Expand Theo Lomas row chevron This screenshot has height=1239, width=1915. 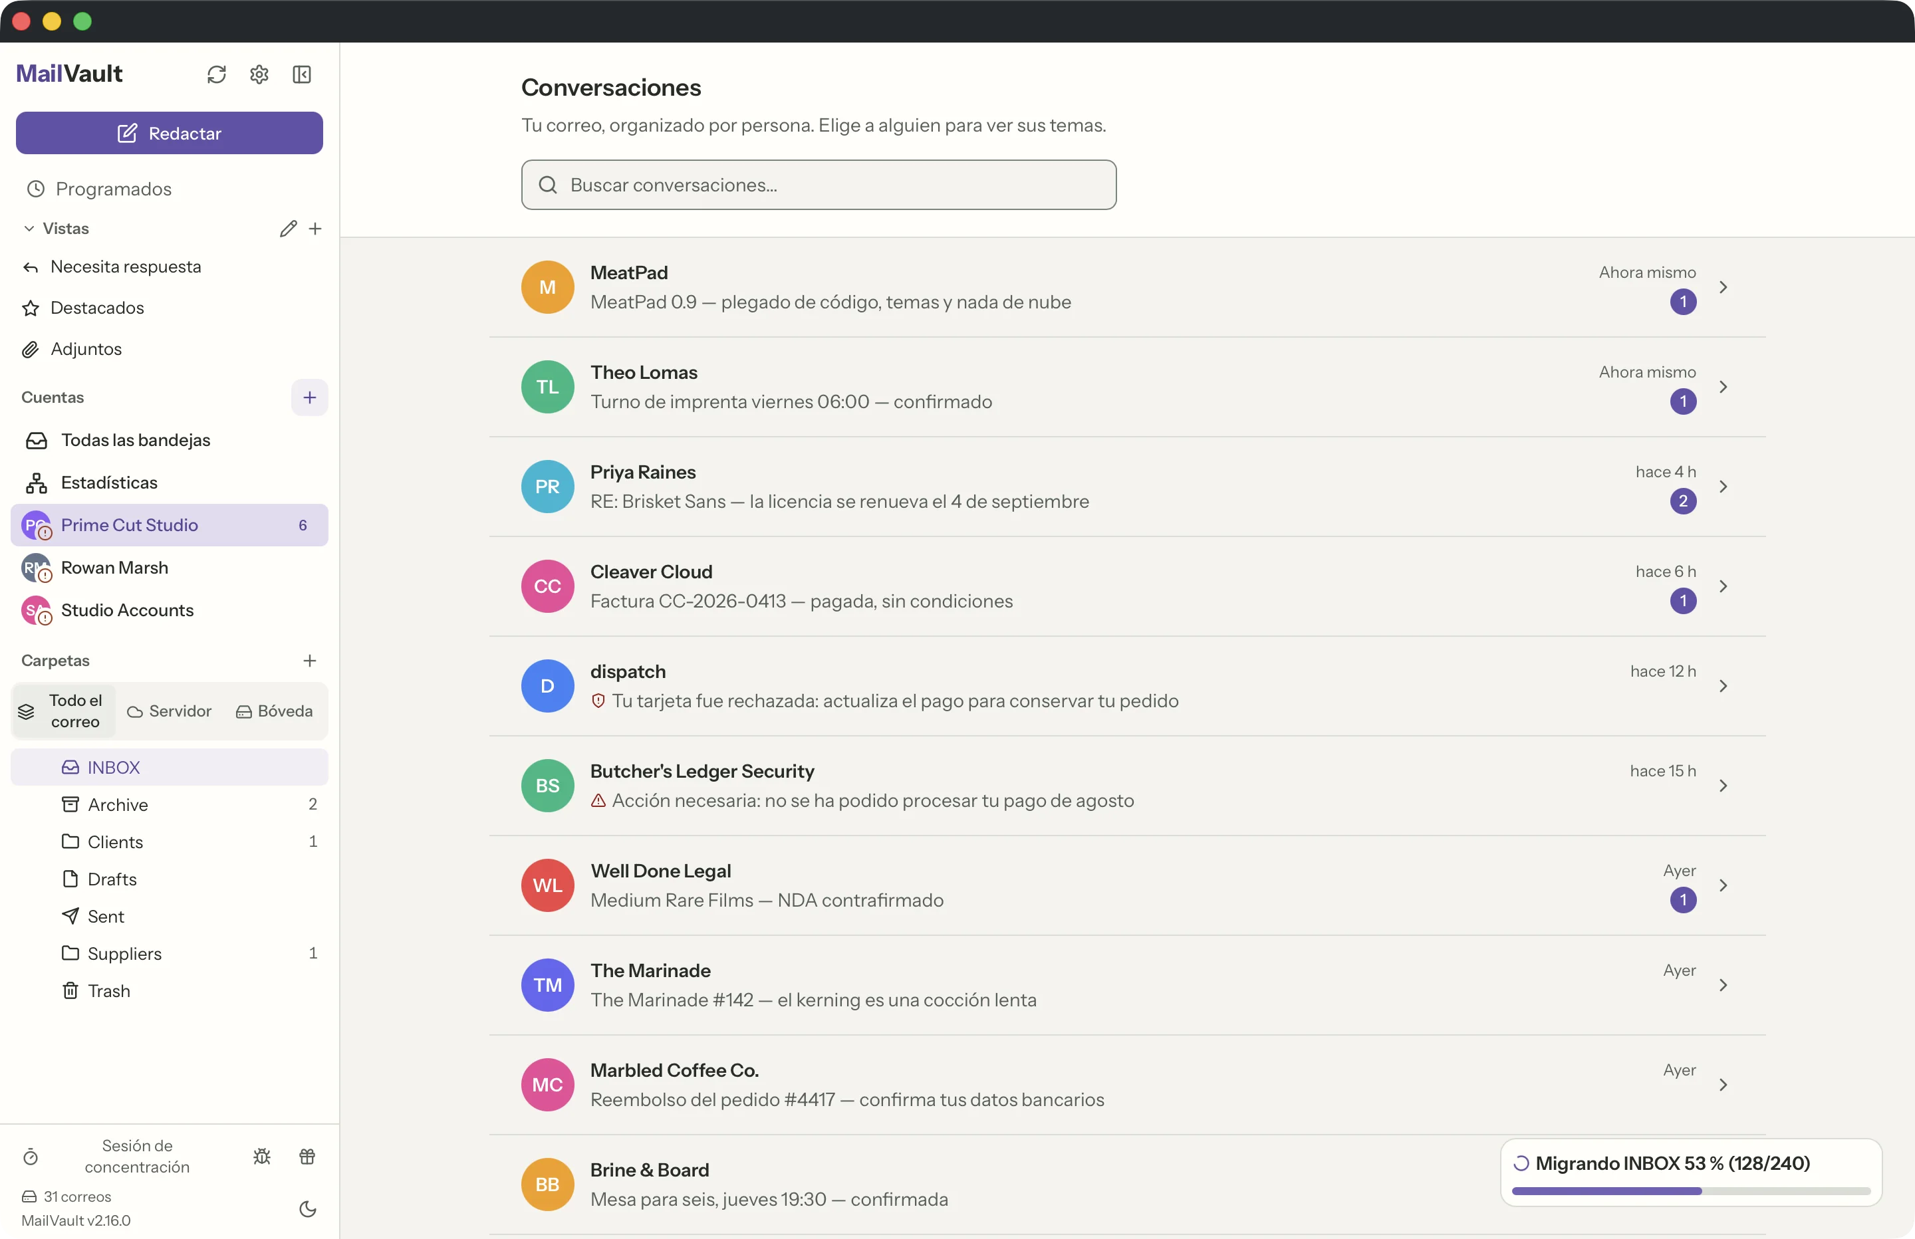(x=1723, y=387)
